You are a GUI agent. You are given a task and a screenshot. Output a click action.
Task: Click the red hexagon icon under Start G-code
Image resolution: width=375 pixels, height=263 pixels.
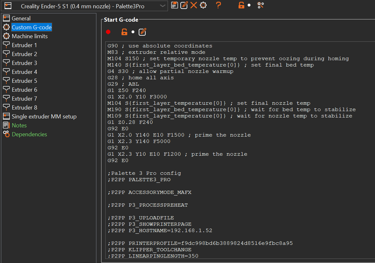(108, 32)
